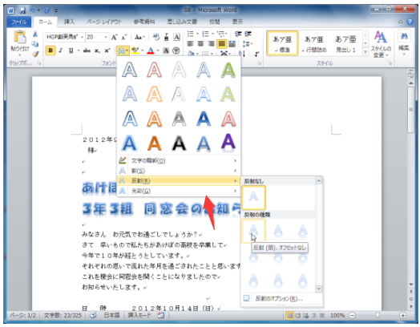Click the 100% zoom level button
The image size is (420, 327).
click(337, 315)
